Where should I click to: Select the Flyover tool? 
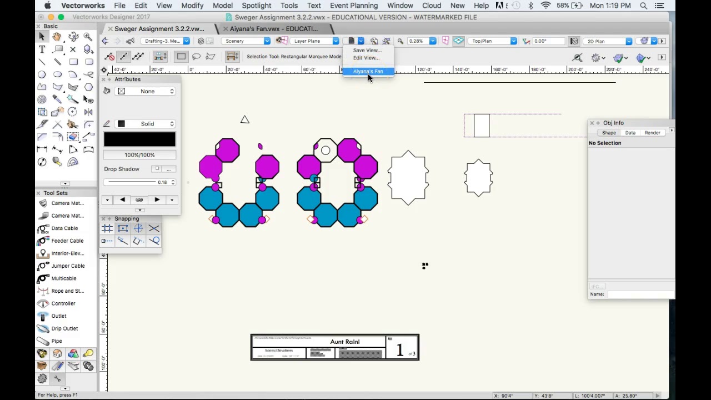coord(73,37)
